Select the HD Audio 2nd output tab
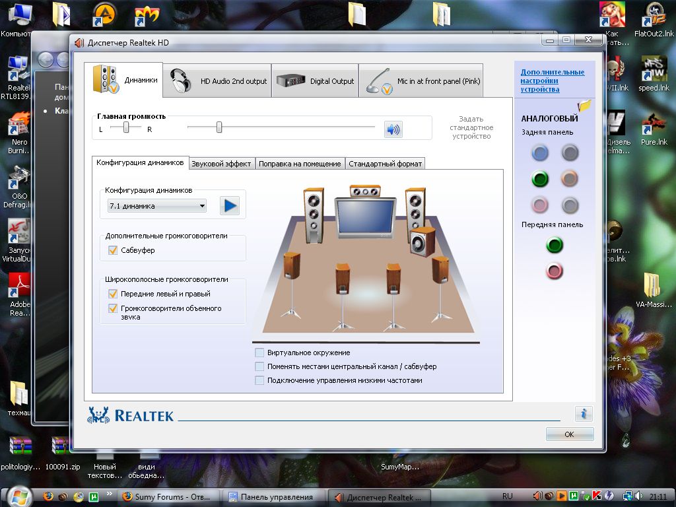Viewport: 676px width, 507px height. 217,81
